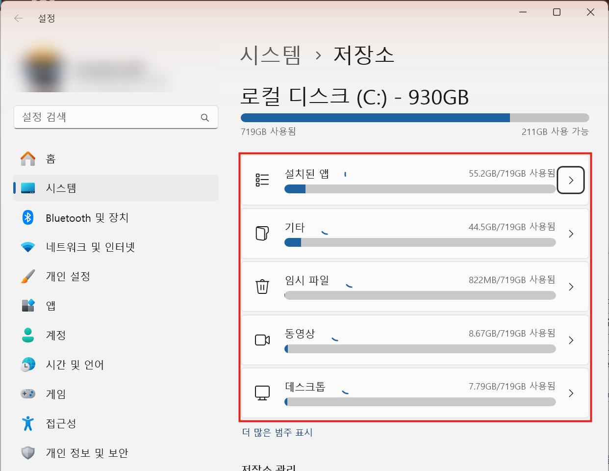
Task: Click the 719GB 사용됨 label
Action: [x=268, y=131]
